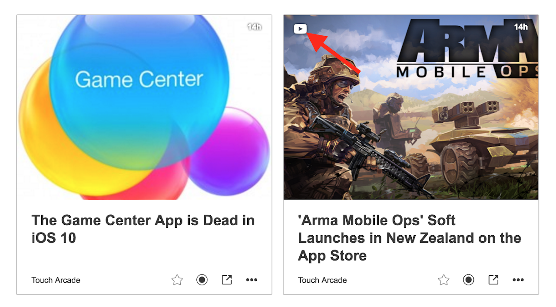
Task: Star the Game Center article
Action: pos(177,280)
